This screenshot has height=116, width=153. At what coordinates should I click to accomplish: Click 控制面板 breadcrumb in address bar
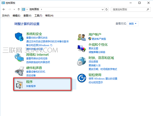click(34, 9)
